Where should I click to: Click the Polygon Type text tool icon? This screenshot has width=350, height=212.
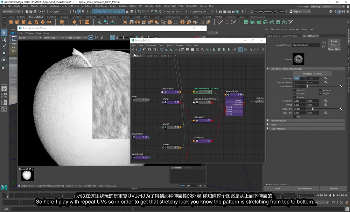tap(80, 22)
